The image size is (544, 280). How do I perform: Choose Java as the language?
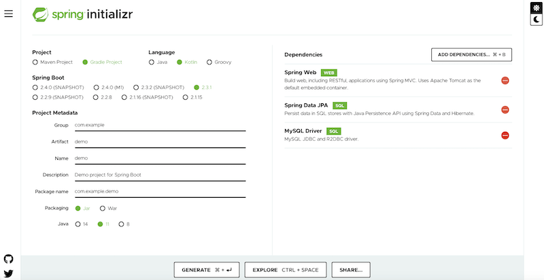[x=158, y=63]
